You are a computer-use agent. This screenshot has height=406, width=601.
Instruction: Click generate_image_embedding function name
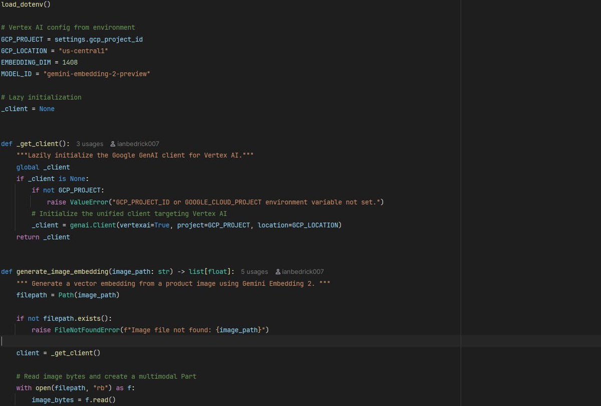coord(63,272)
